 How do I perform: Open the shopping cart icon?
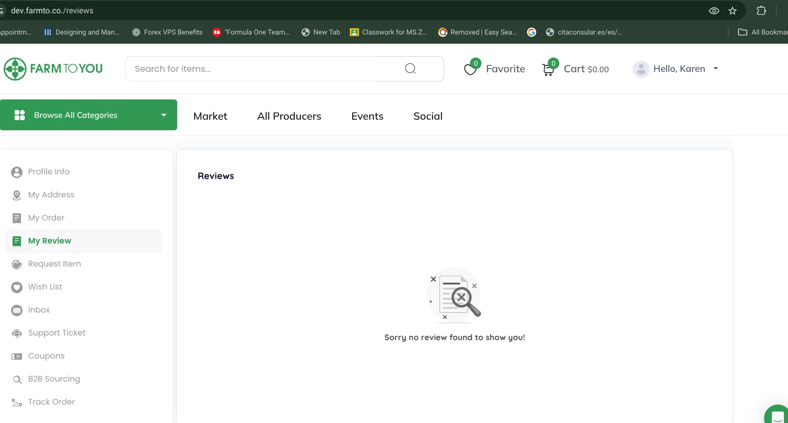click(x=548, y=70)
